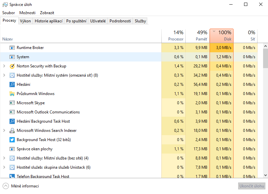
Task: Click the Telefon Background Task Host icon
Action: coord(12,176)
